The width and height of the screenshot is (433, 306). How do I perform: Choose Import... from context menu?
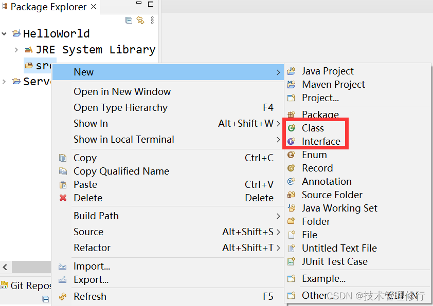pyautogui.click(x=168, y=266)
